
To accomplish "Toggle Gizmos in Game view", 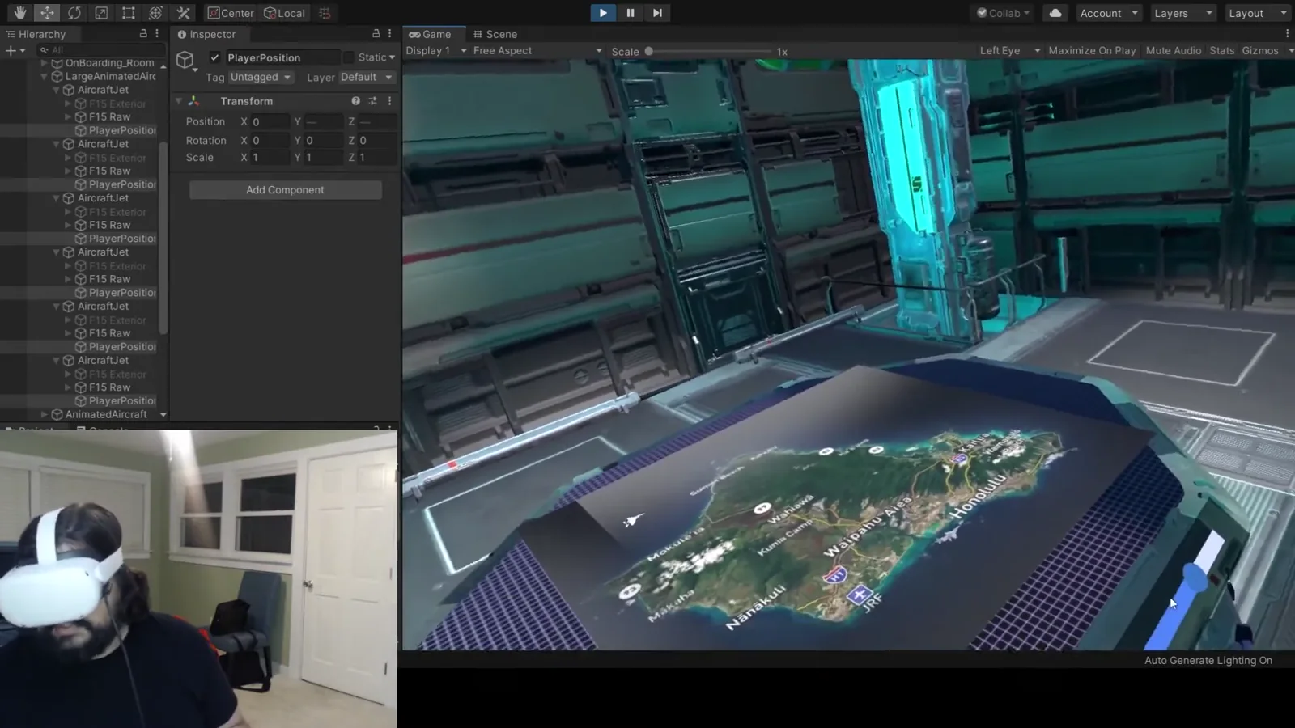I will 1260,50.
